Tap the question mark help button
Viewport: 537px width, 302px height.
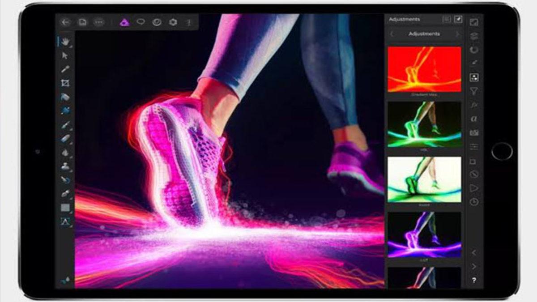tap(474, 281)
